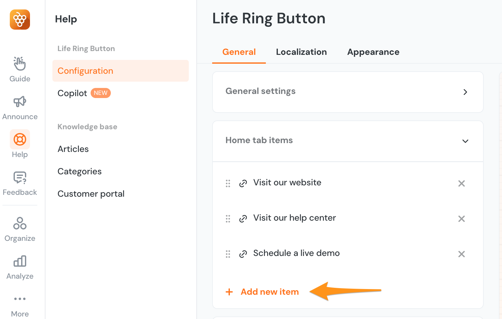
Task: Open Customer portal settings
Action: pos(91,194)
